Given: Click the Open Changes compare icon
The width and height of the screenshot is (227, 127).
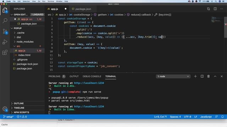Looking at the screenshot, I should 208,9.
